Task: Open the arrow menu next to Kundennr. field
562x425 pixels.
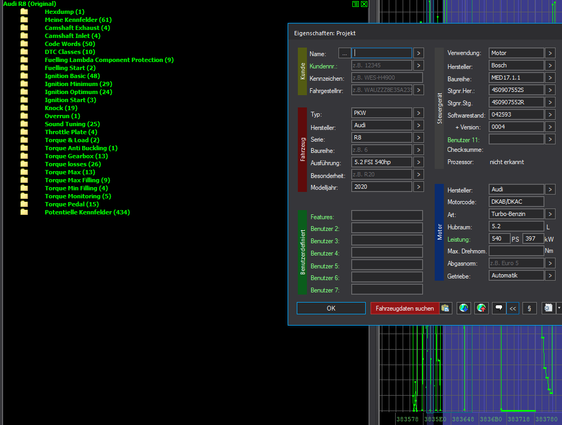Action: click(418, 65)
